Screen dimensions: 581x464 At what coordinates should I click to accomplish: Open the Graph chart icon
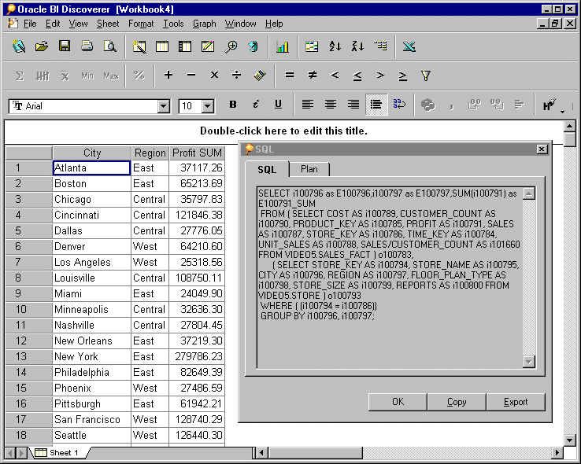[282, 47]
